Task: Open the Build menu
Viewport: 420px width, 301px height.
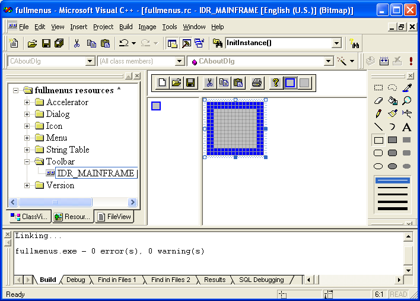Action: tap(126, 27)
